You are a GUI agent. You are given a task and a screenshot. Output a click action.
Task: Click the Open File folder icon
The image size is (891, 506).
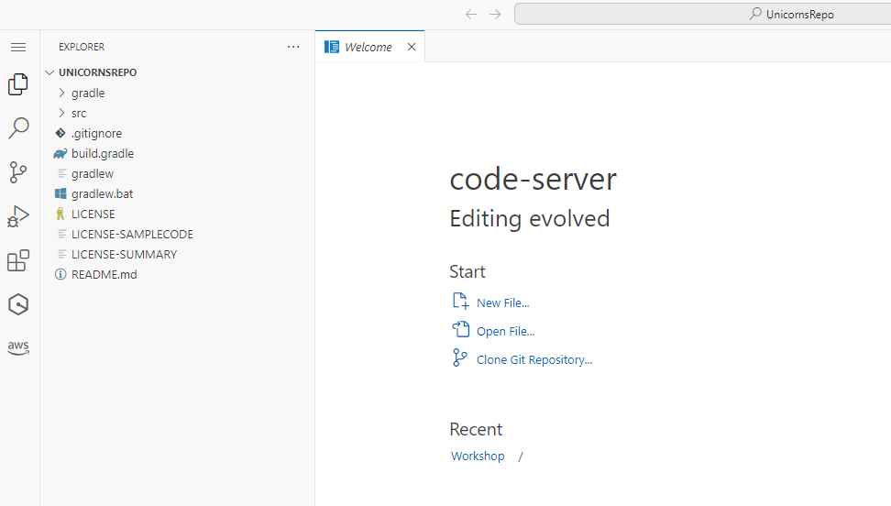click(x=460, y=329)
